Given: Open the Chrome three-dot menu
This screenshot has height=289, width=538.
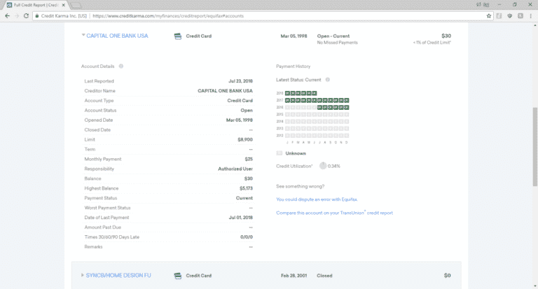Looking at the screenshot, I should click(529, 15).
